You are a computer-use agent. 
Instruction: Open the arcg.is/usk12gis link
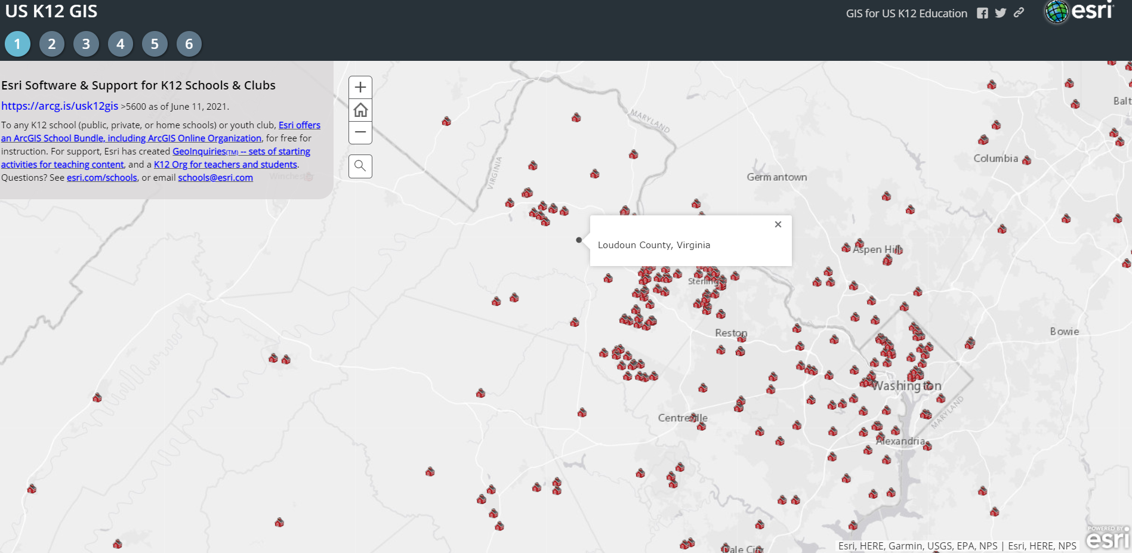point(60,106)
